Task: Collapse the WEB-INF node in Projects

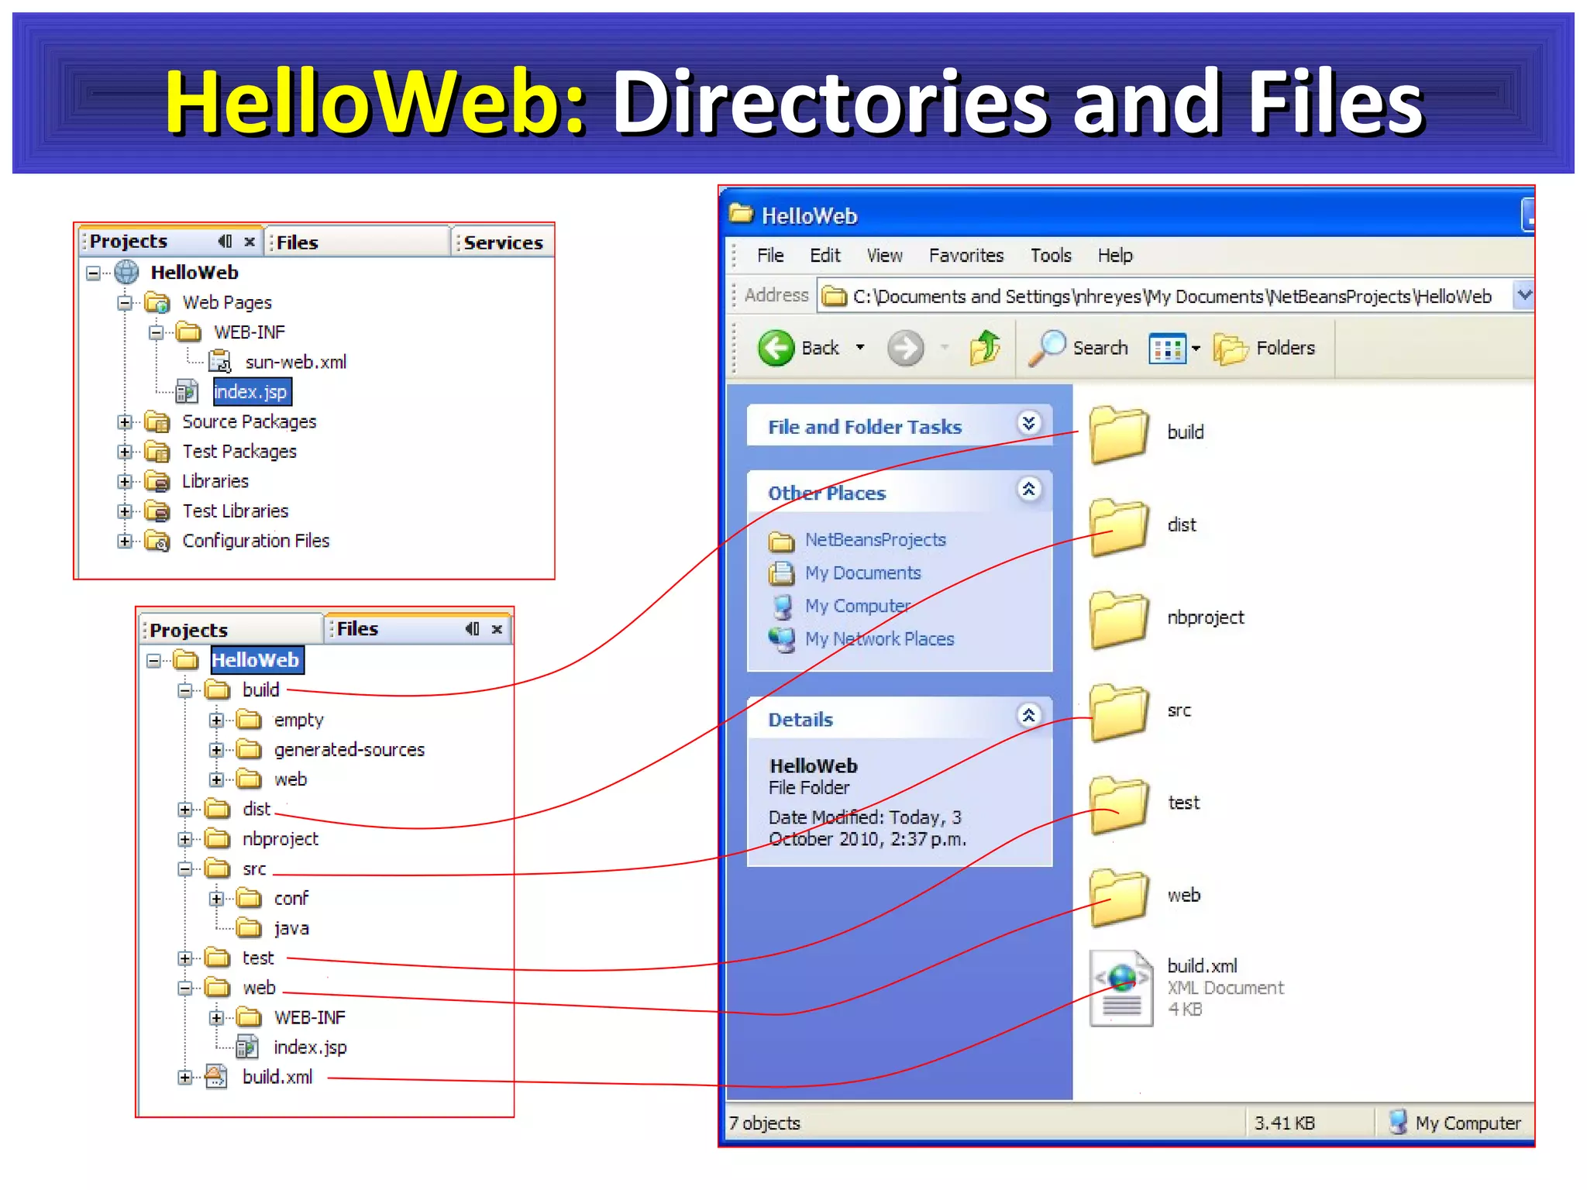Action: click(157, 332)
